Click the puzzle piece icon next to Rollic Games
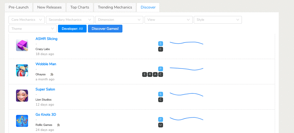 tap(59, 125)
